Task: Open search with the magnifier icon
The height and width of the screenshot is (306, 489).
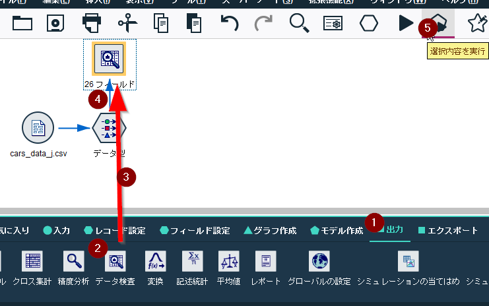Action: click(299, 23)
